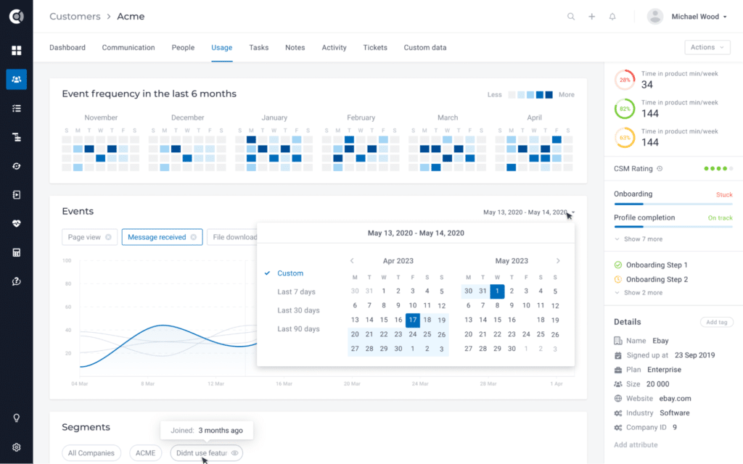
Task: Expand Show 7 more under Onboarding
Action: point(638,239)
